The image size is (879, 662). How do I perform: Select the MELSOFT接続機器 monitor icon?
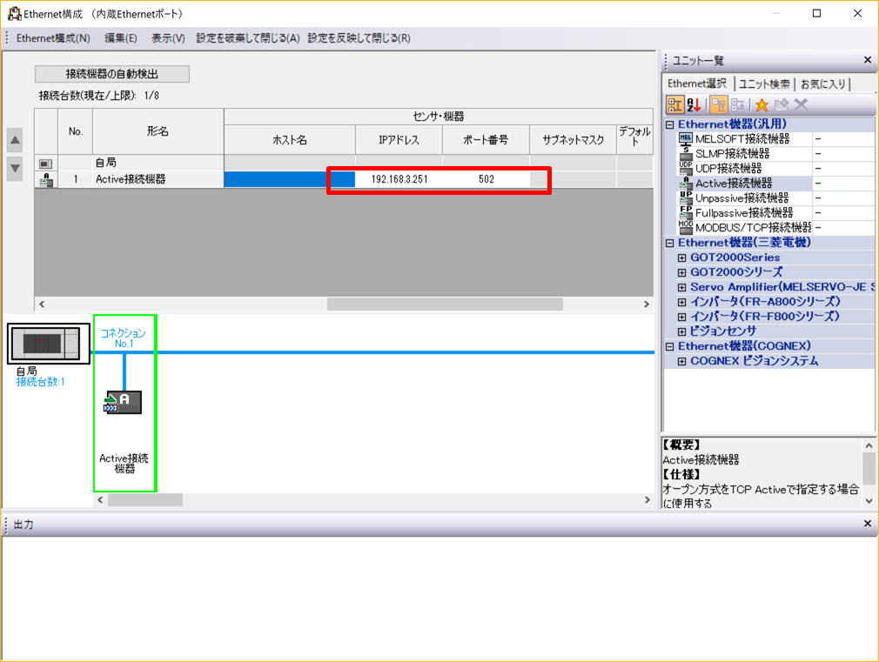tap(686, 138)
